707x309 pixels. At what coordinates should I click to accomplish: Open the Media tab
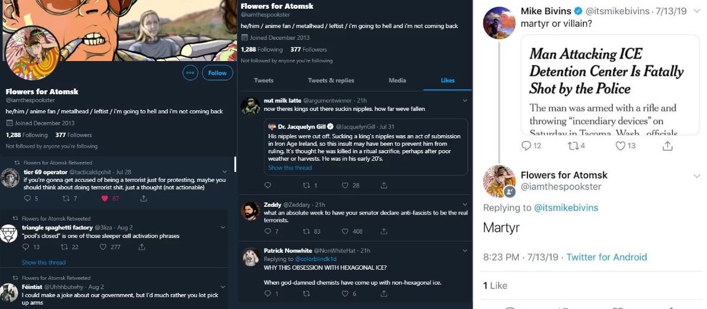(397, 80)
